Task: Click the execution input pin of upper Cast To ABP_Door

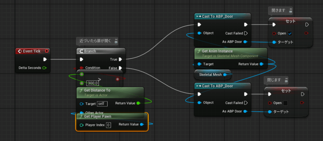Action: pos(199,24)
